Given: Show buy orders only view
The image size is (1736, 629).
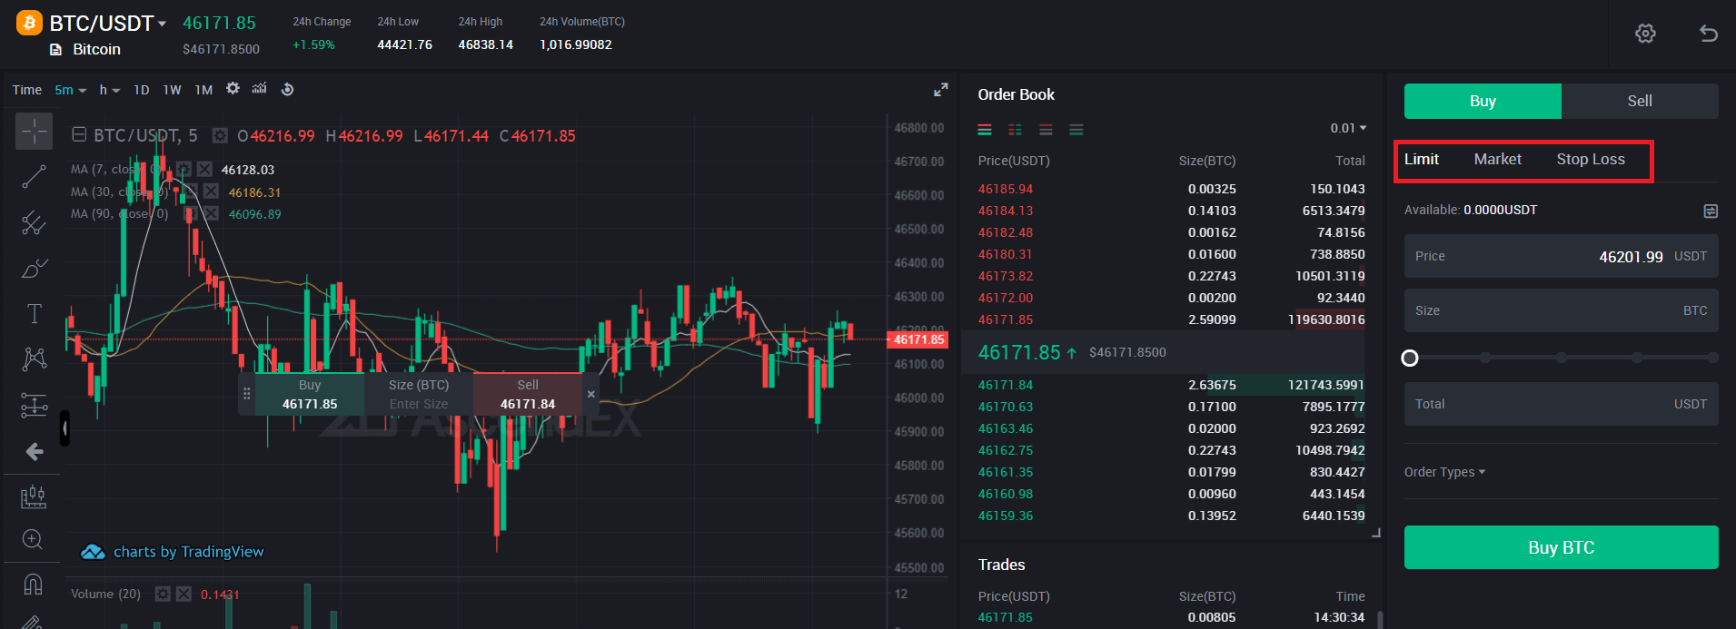Looking at the screenshot, I should pyautogui.click(x=1076, y=130).
